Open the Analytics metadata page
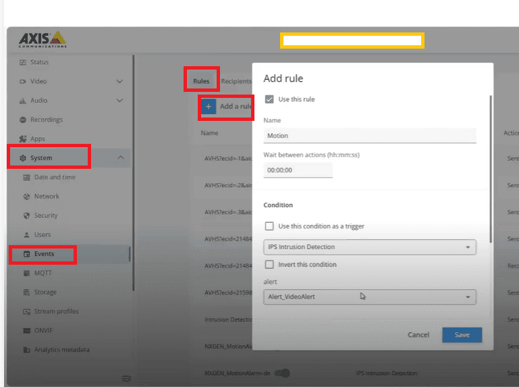Viewport: 519px width, 387px height. [61, 350]
